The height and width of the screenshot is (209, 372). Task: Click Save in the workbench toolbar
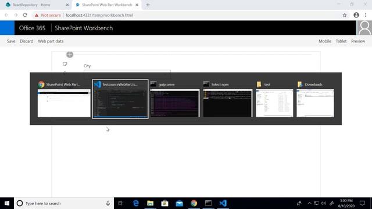click(11, 41)
